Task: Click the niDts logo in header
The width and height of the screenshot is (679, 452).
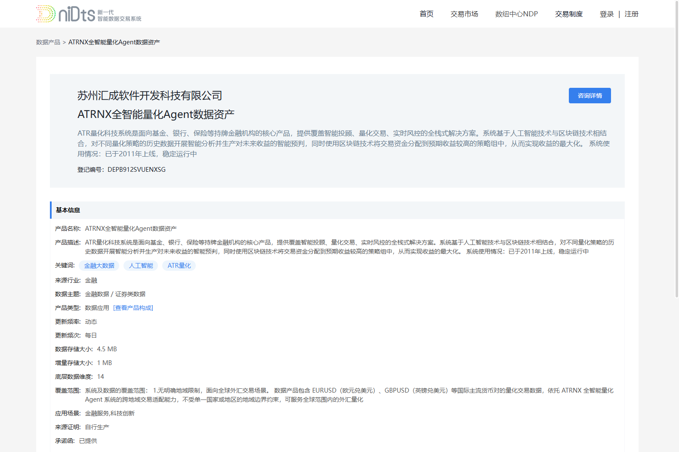Action: (x=89, y=14)
